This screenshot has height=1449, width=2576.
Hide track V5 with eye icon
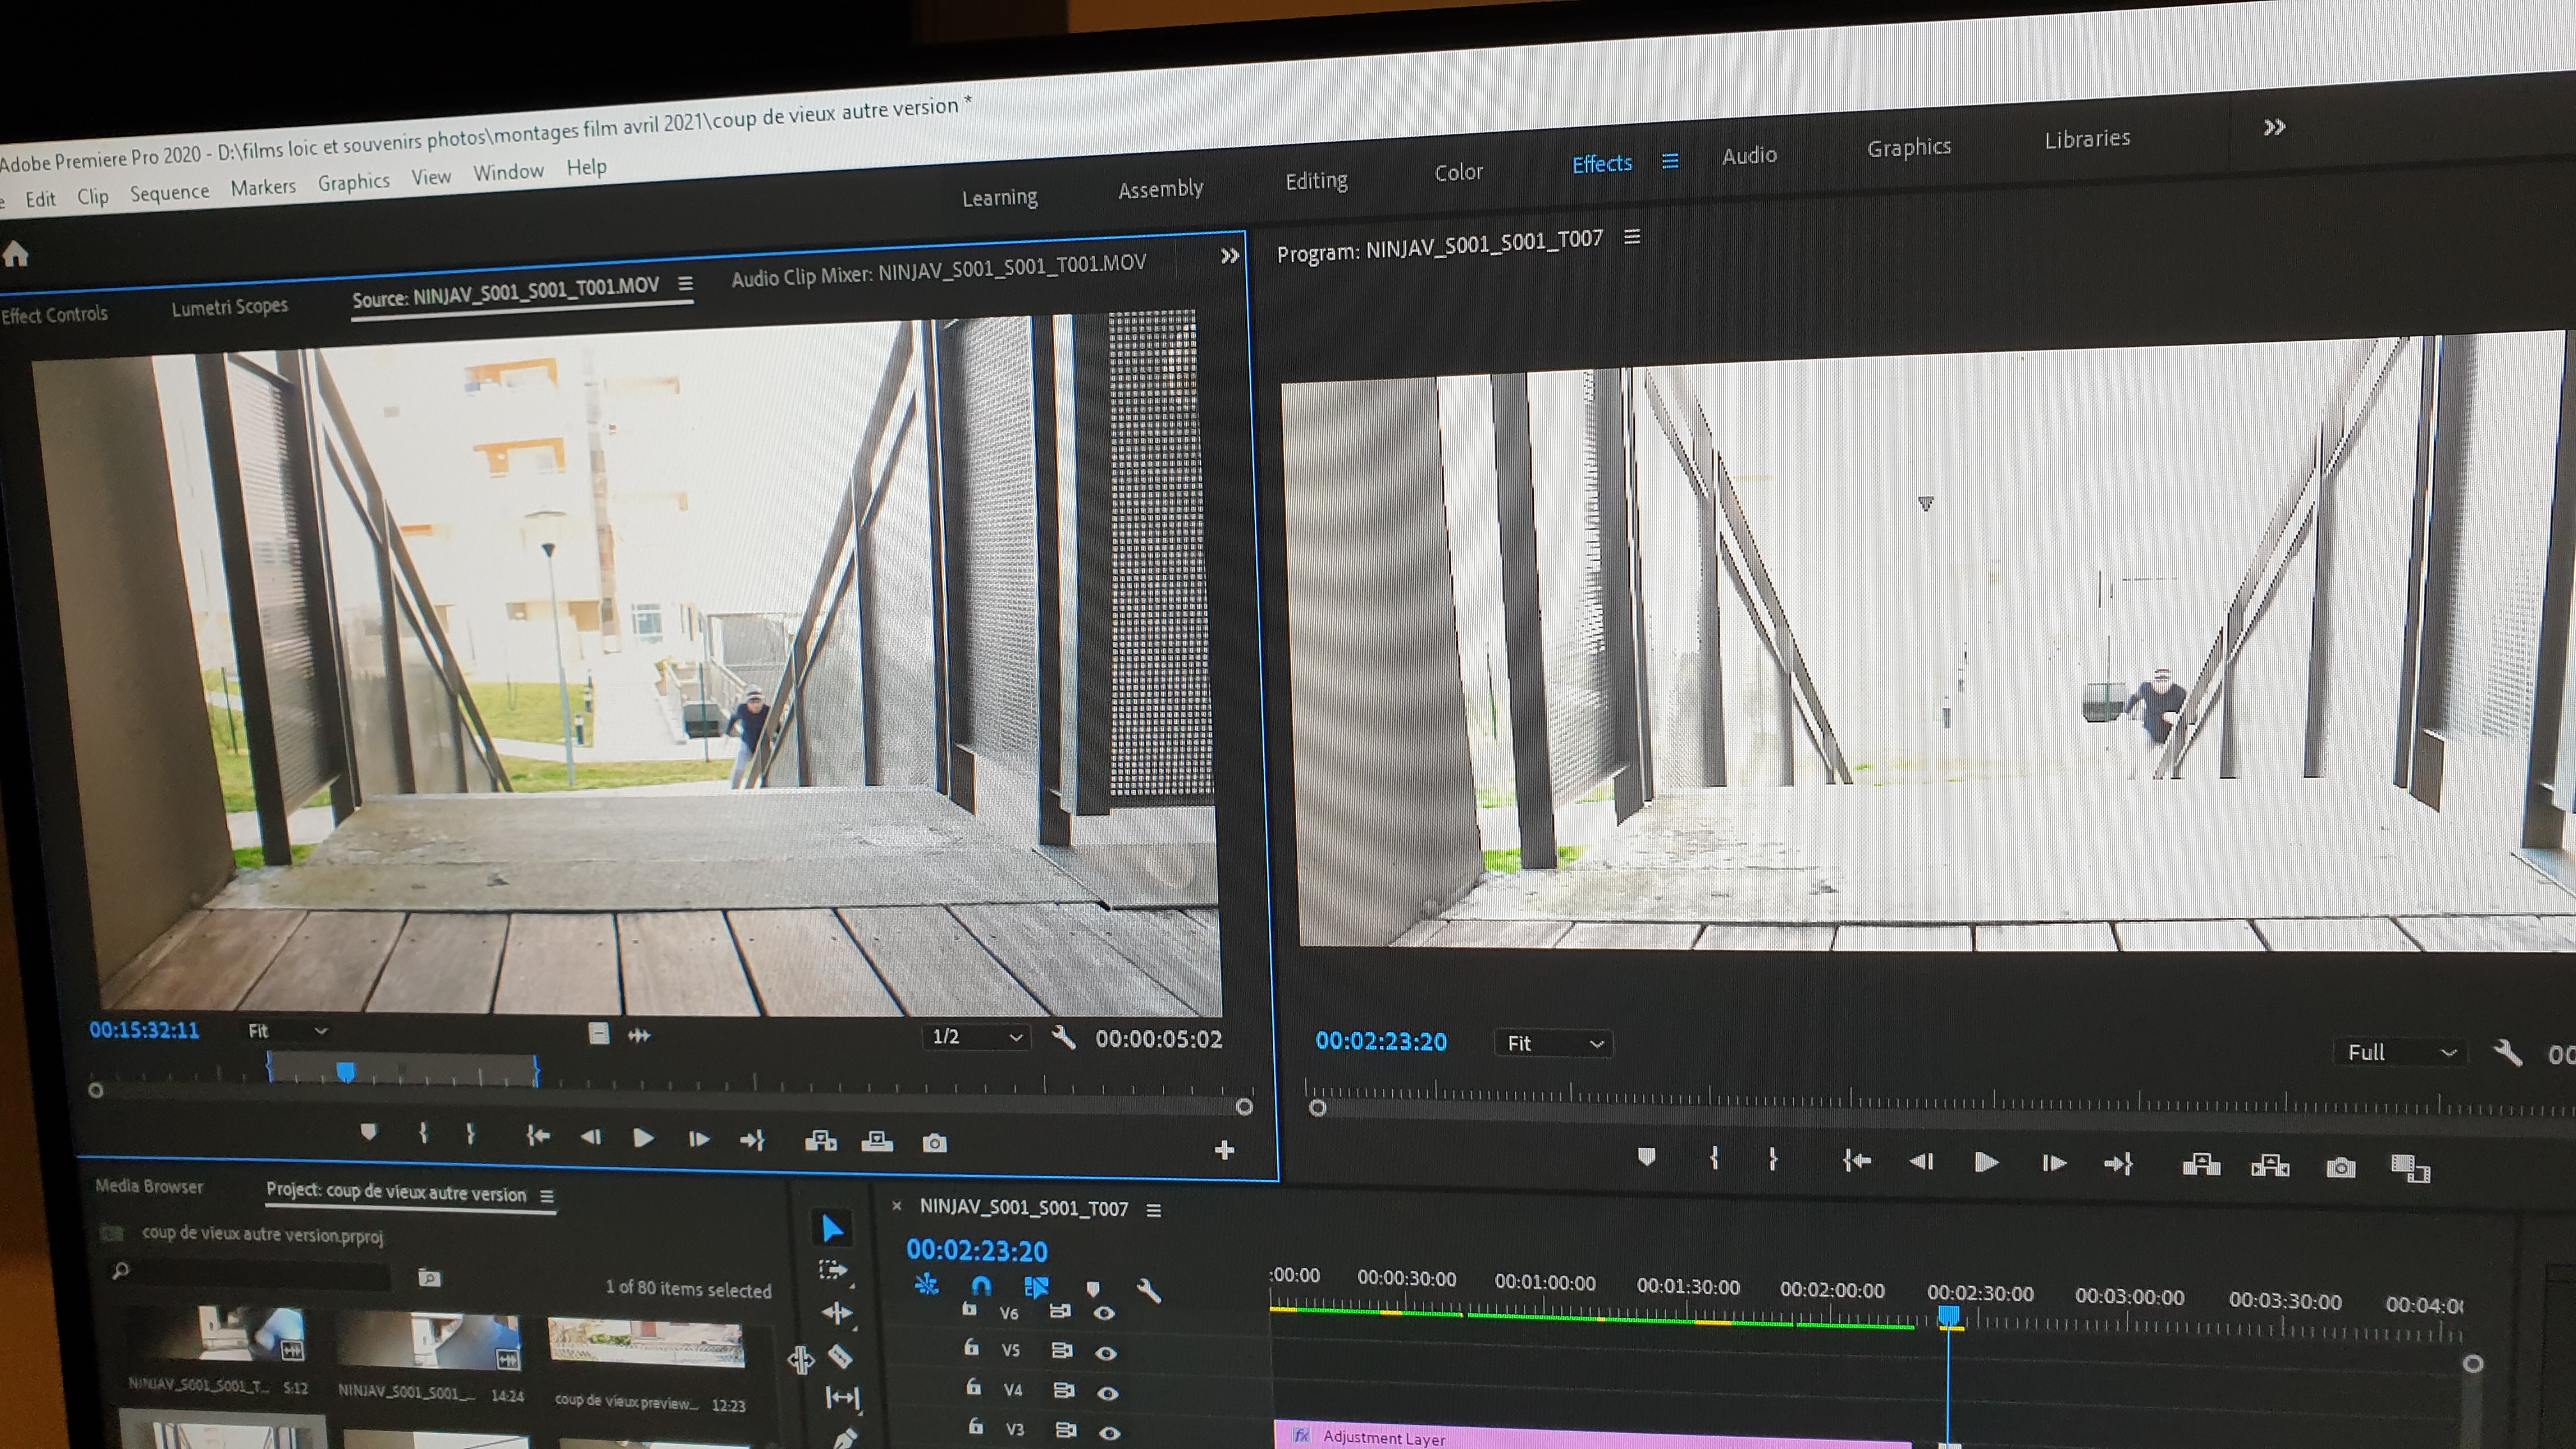[x=1105, y=1353]
